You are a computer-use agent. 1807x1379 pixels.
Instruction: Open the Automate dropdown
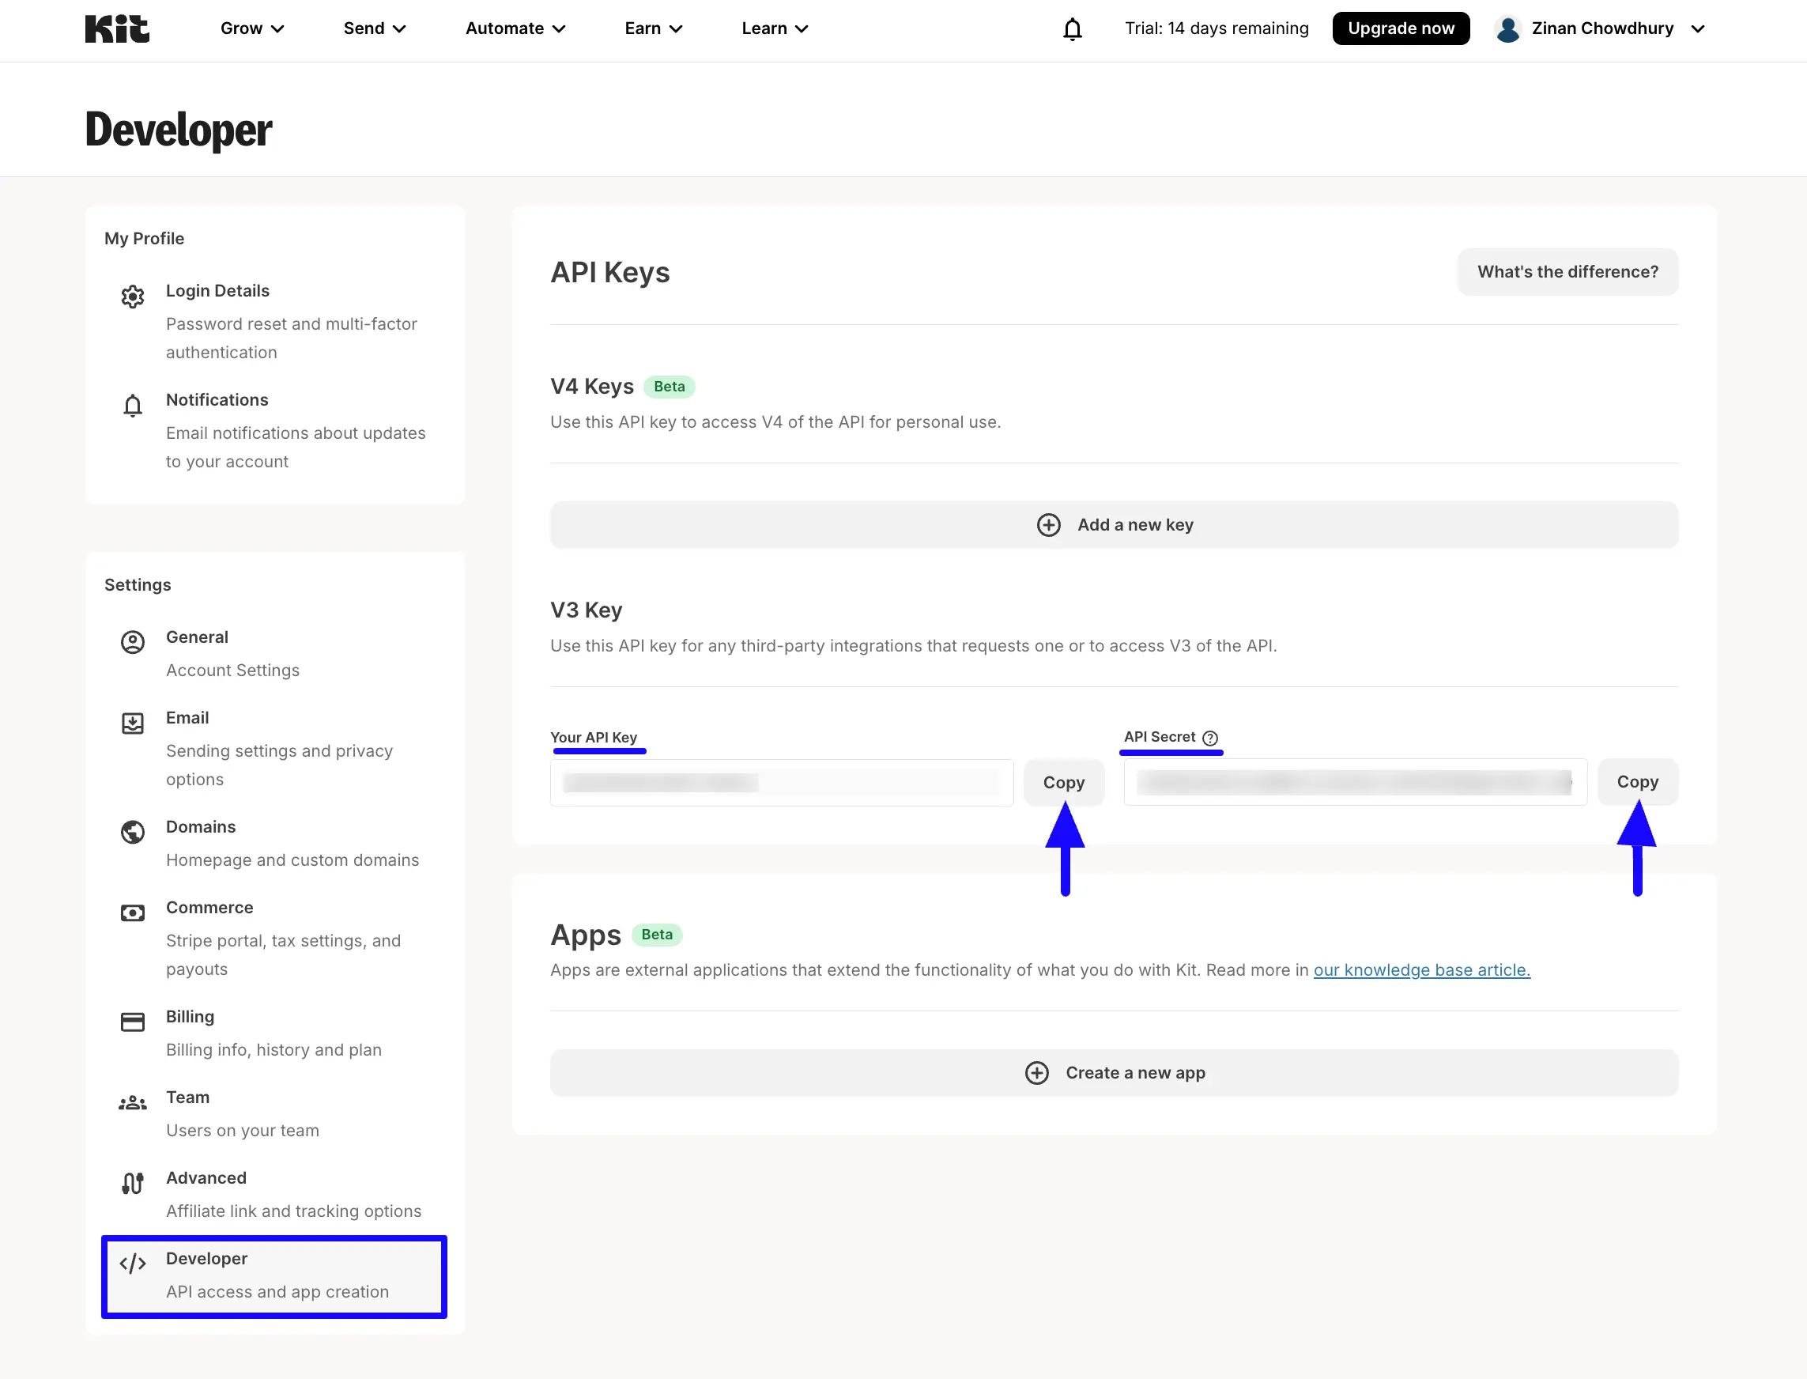(x=515, y=28)
